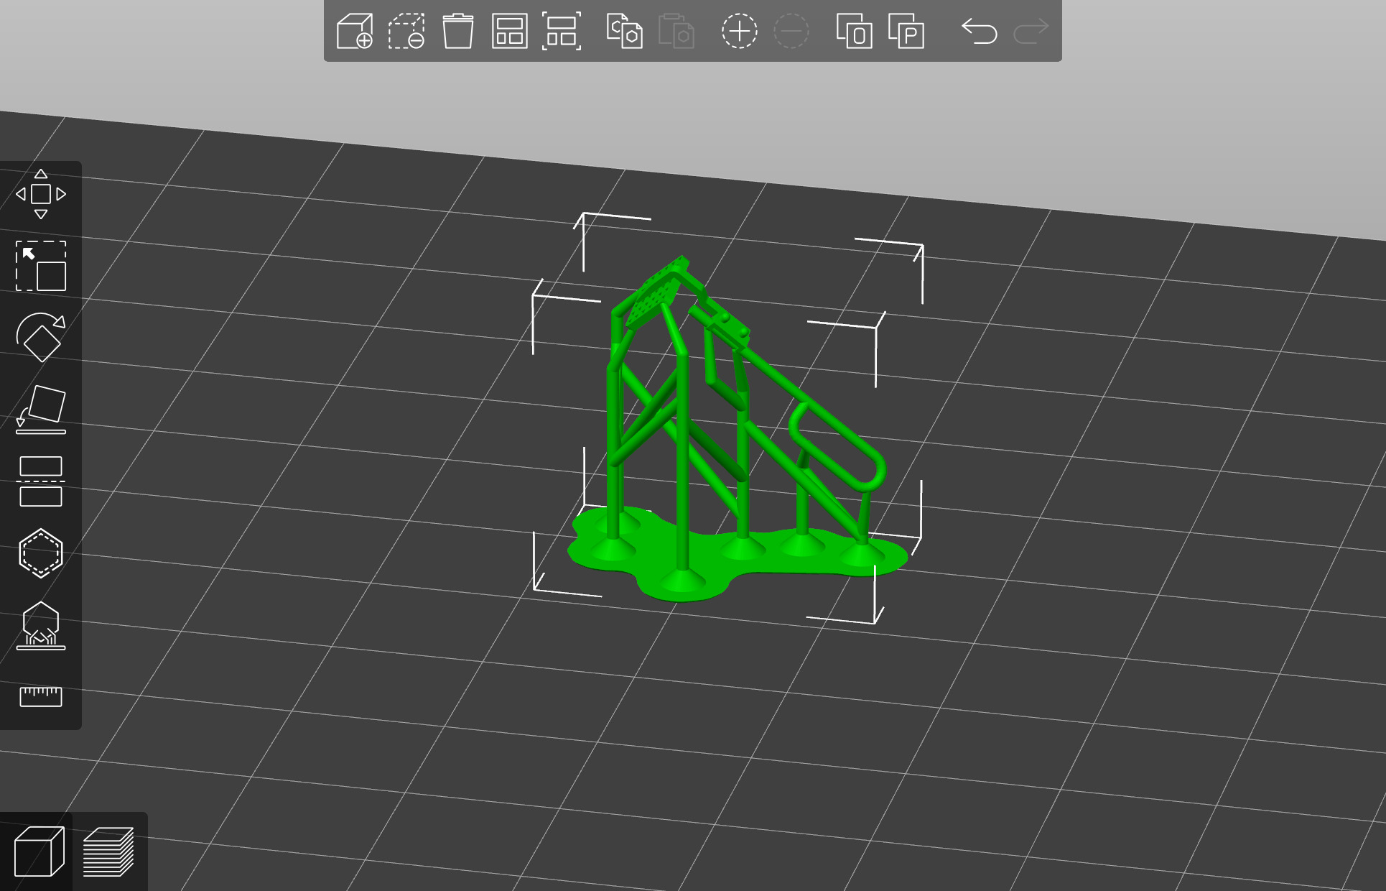Click the Arrange models layout icon
Image resolution: width=1386 pixels, height=891 pixels.
click(509, 32)
